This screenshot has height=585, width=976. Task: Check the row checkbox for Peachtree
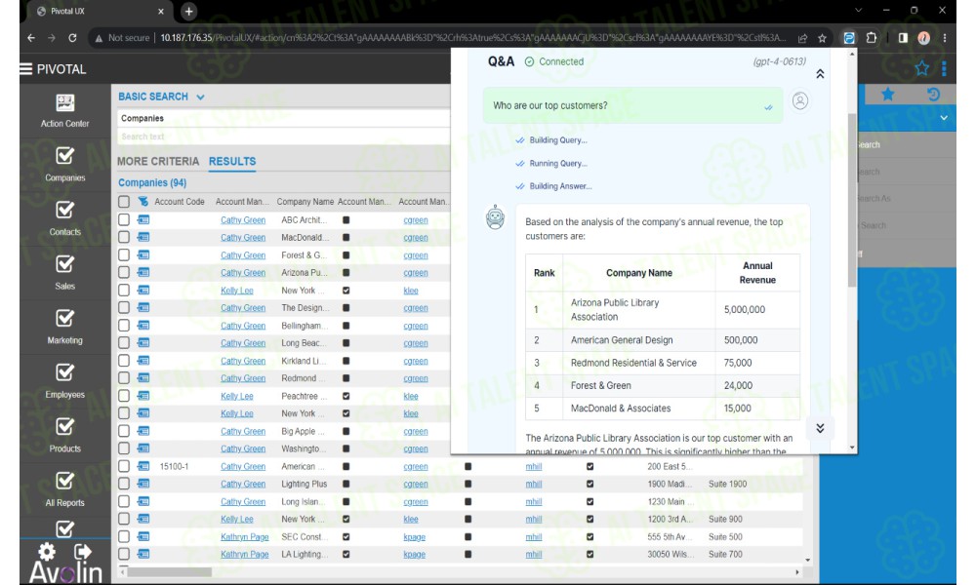click(x=124, y=396)
